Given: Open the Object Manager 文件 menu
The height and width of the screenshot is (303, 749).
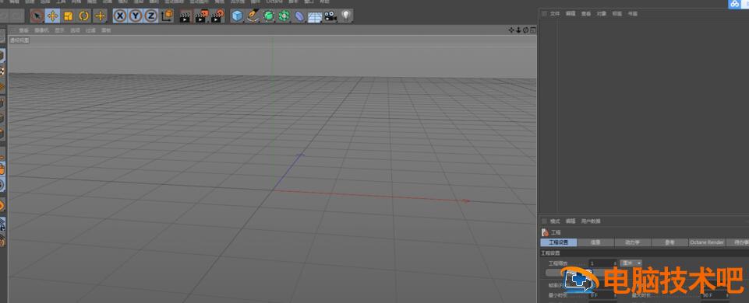Looking at the screenshot, I should click(555, 14).
